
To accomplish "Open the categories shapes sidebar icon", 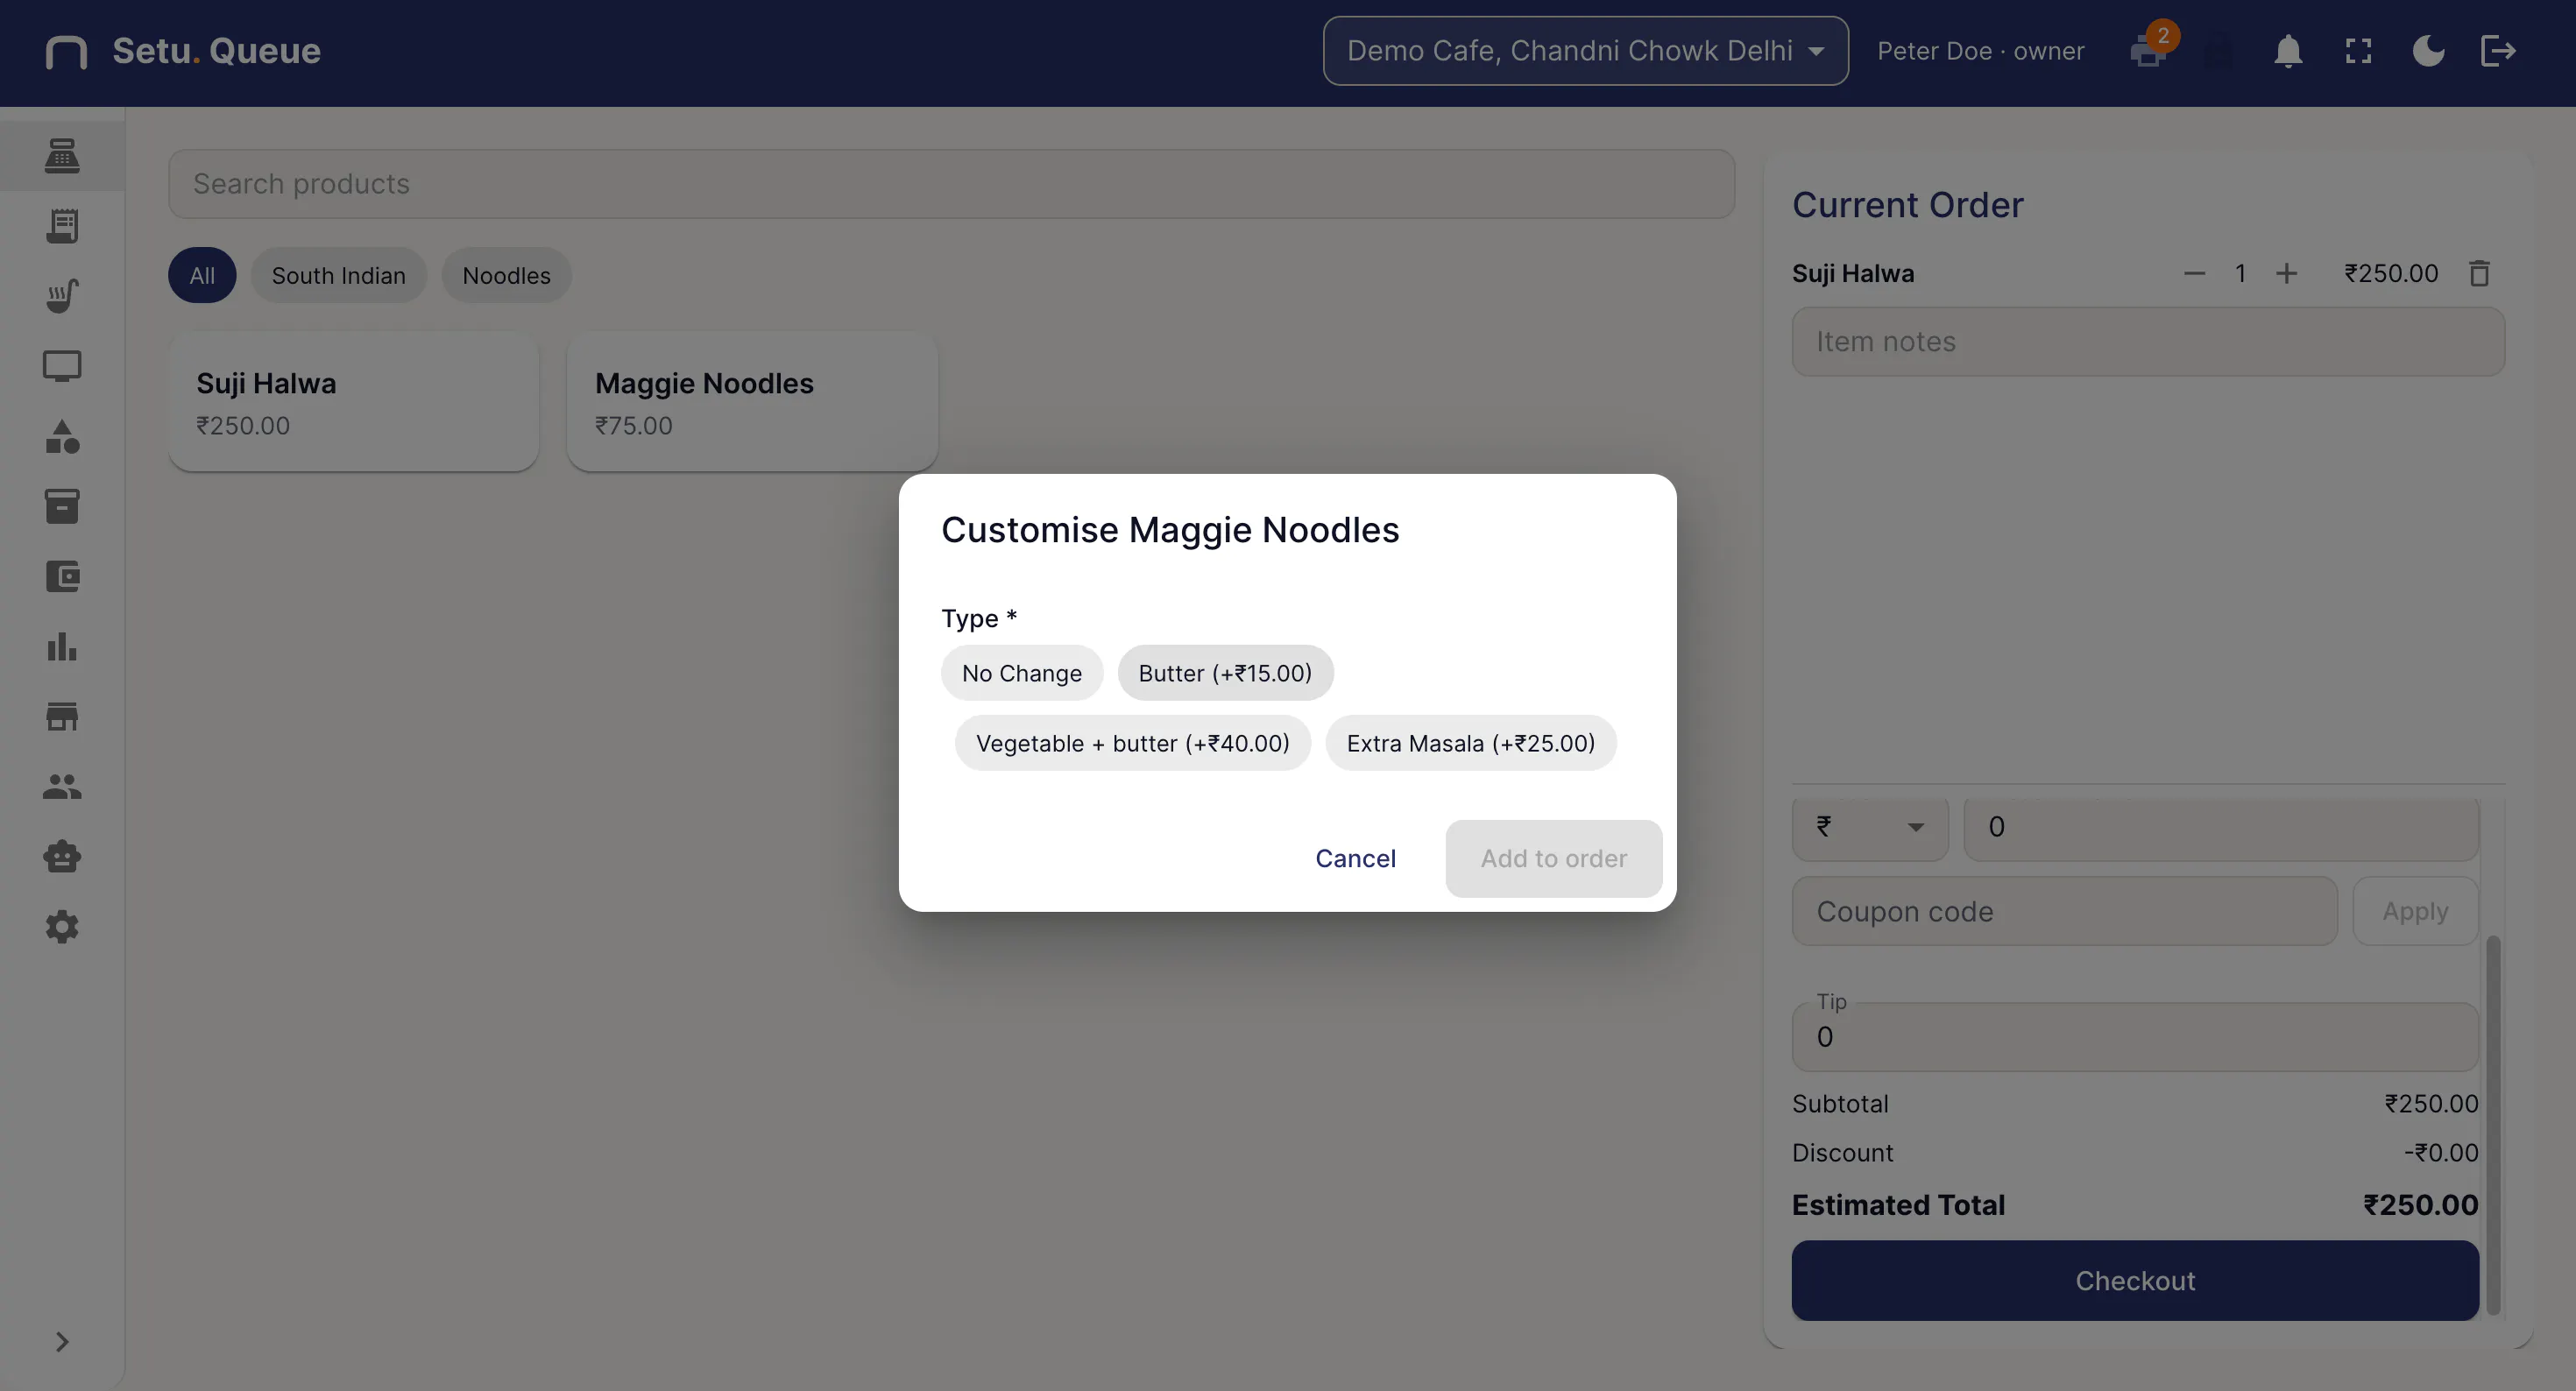I will point(62,437).
